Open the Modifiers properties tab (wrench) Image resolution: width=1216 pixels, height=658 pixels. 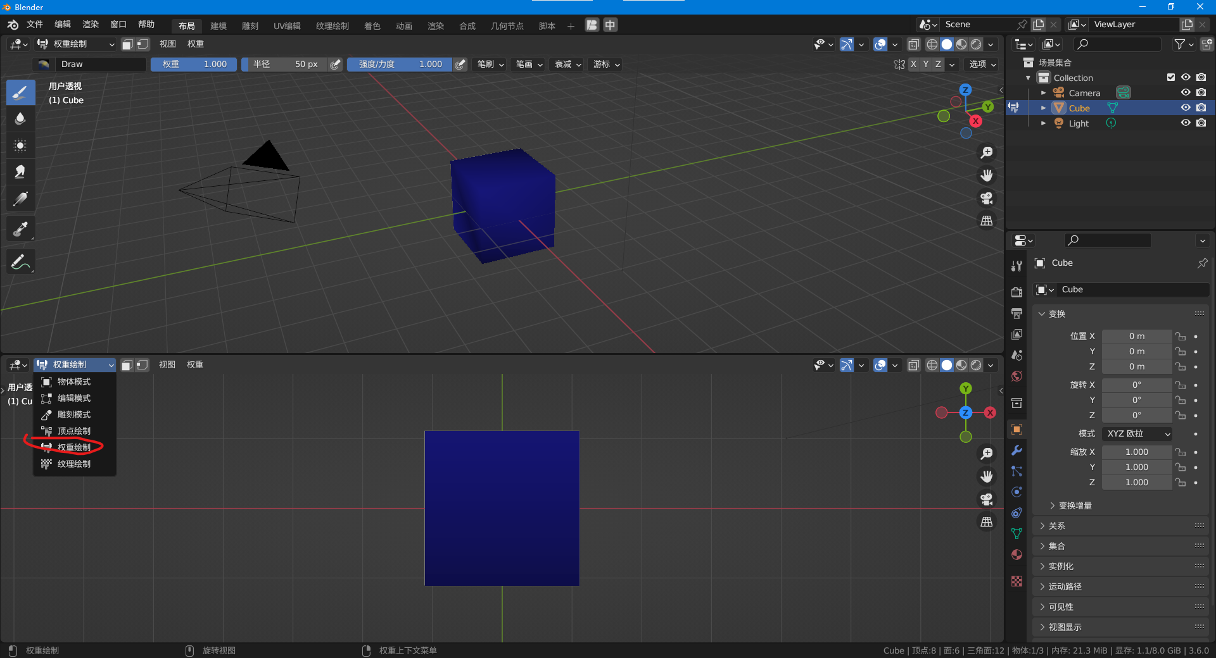[1016, 450]
